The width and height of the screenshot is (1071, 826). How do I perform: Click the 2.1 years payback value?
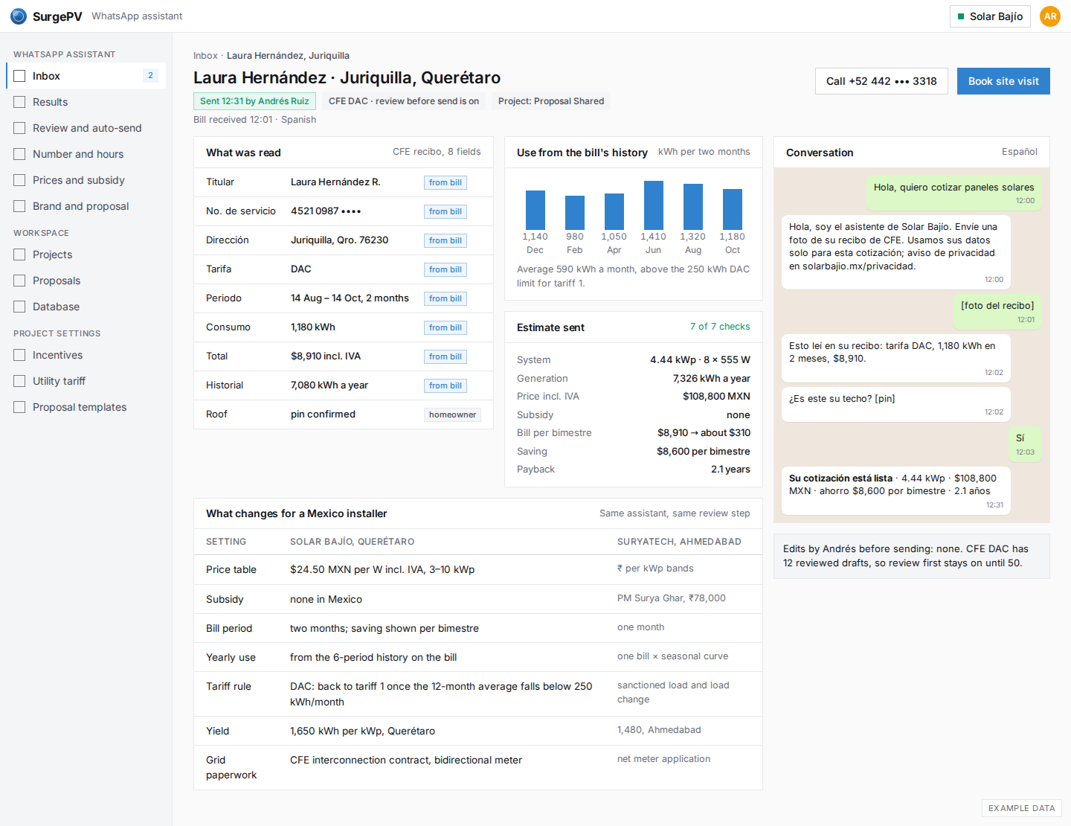[730, 470]
